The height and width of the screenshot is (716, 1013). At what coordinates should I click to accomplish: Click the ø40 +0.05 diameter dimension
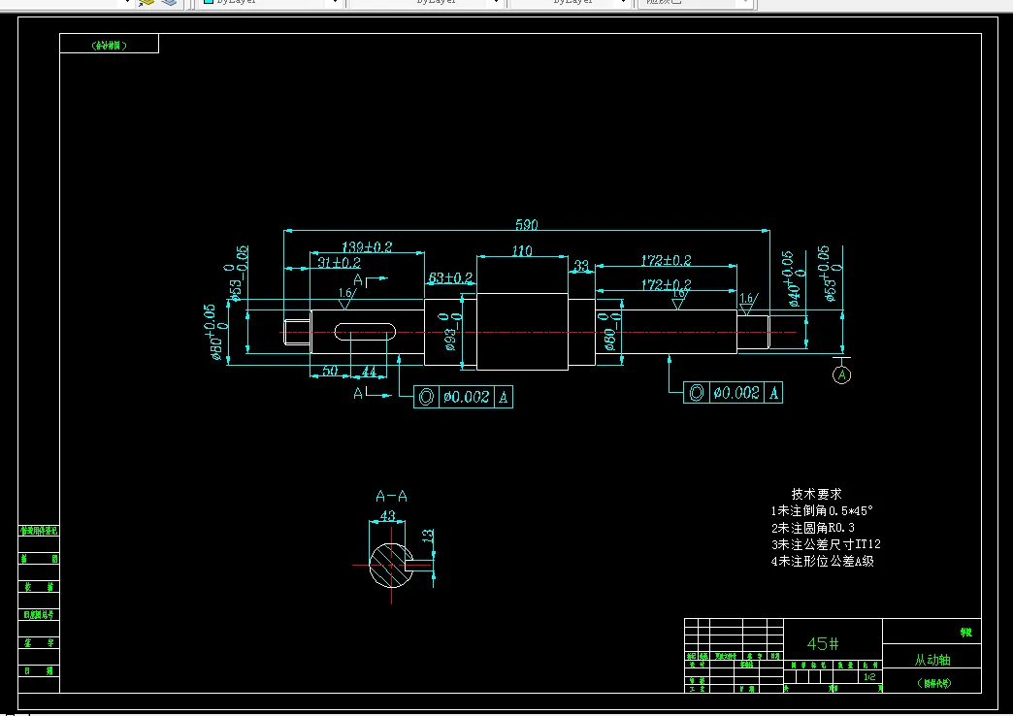click(794, 278)
